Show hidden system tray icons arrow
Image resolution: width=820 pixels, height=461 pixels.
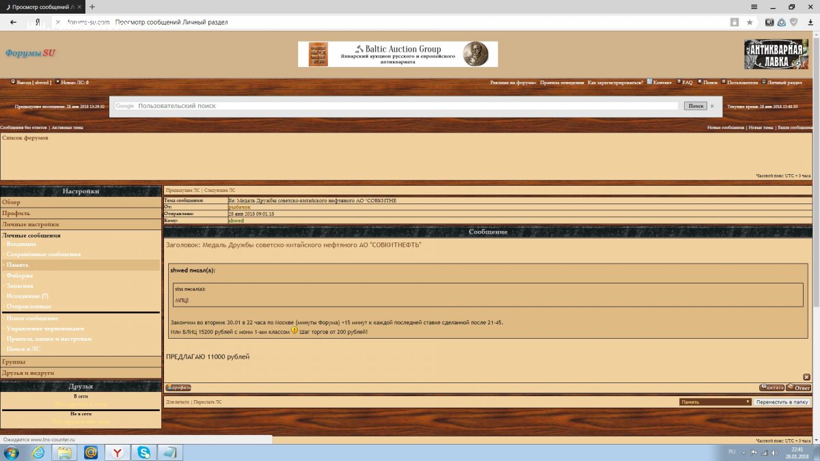pyautogui.click(x=743, y=452)
